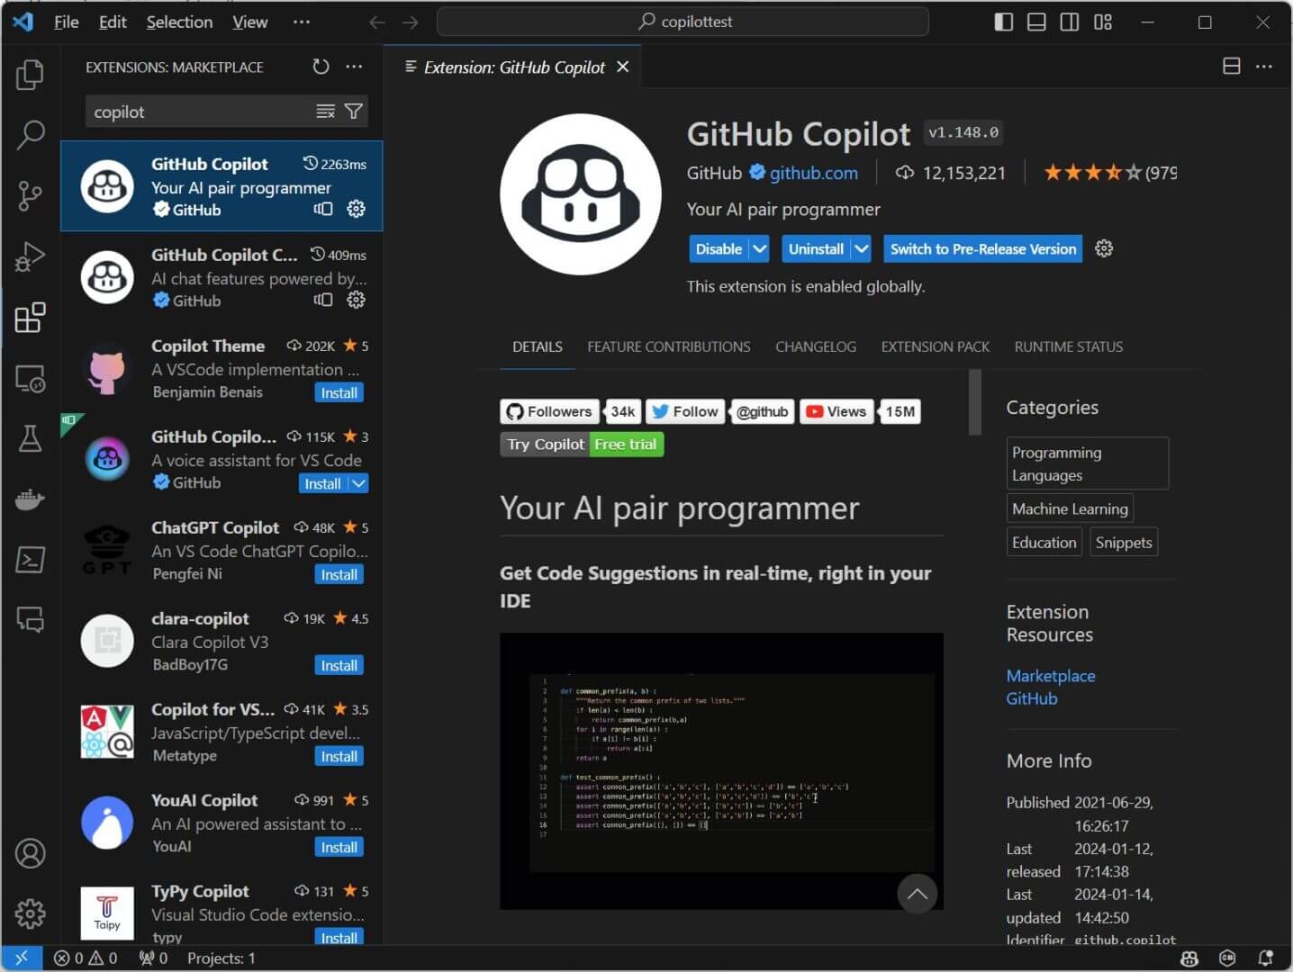Open the extensions filter options

353,111
